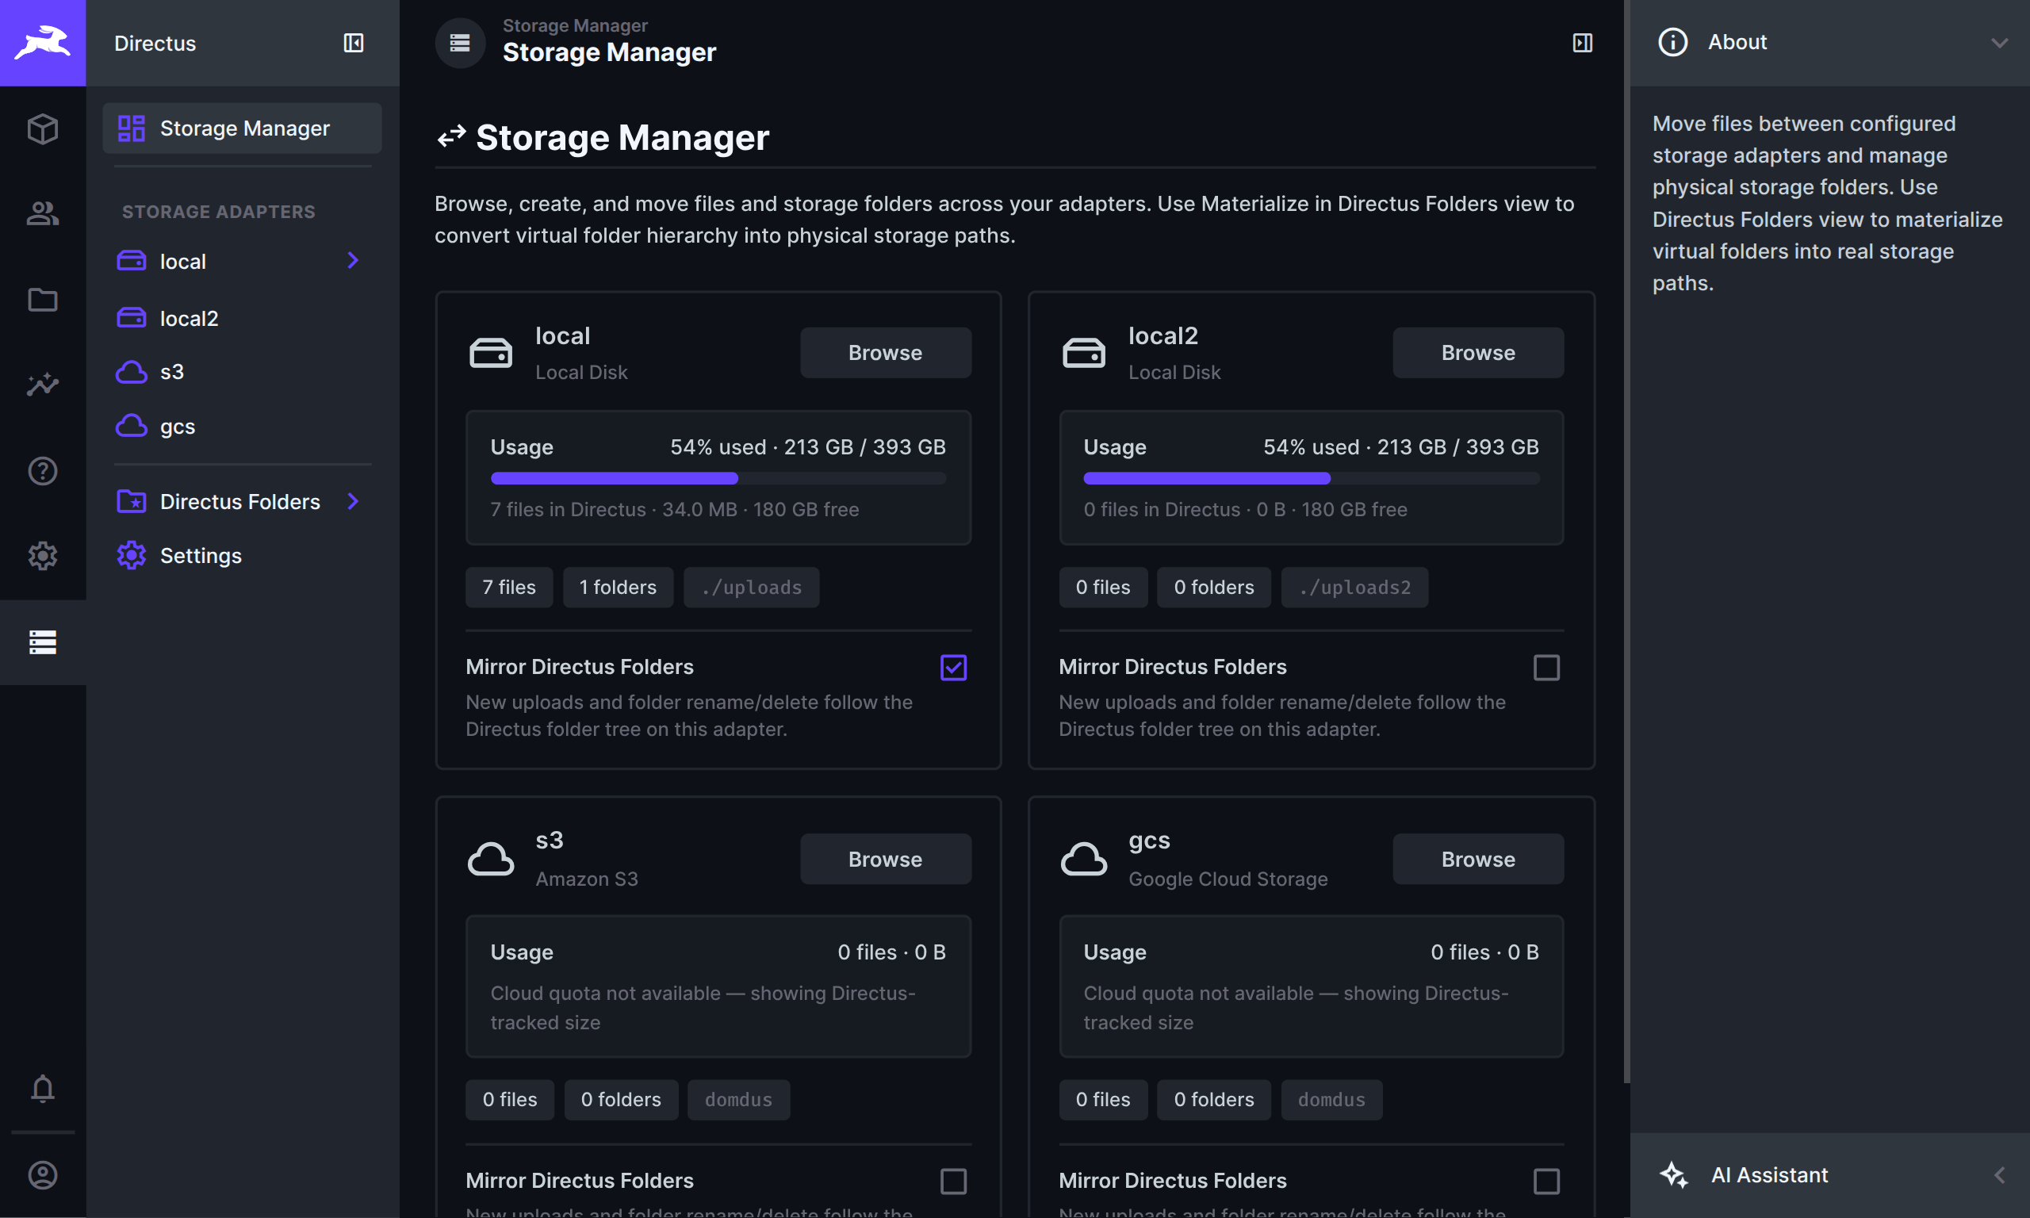Click the local2 card disk icon

pos(1084,353)
